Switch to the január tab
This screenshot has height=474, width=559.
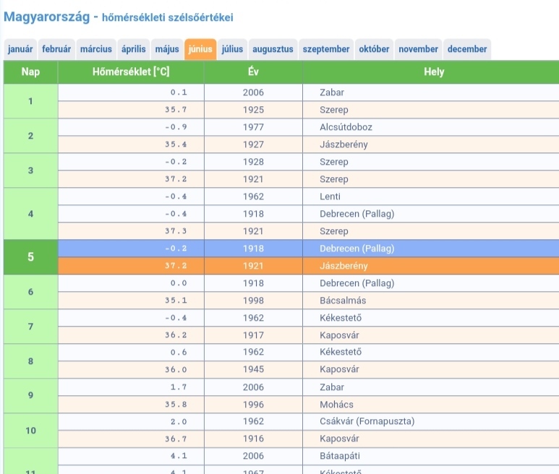click(20, 49)
